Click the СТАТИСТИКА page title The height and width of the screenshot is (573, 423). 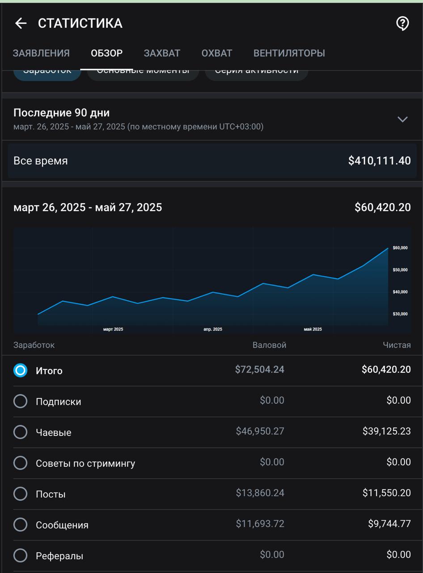[80, 23]
